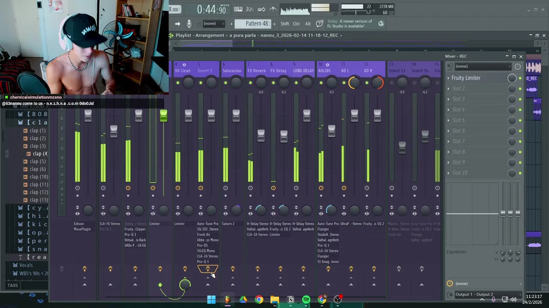This screenshot has height=308, width=549.
Task: Click the time display 0:44:90
Action: [211, 9]
